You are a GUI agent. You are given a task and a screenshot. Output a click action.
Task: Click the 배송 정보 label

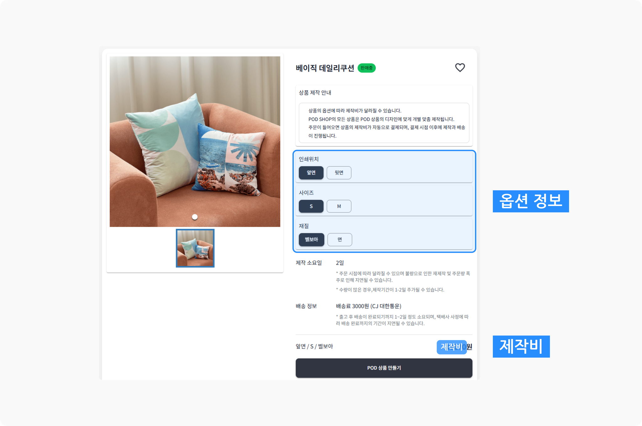[x=306, y=306]
